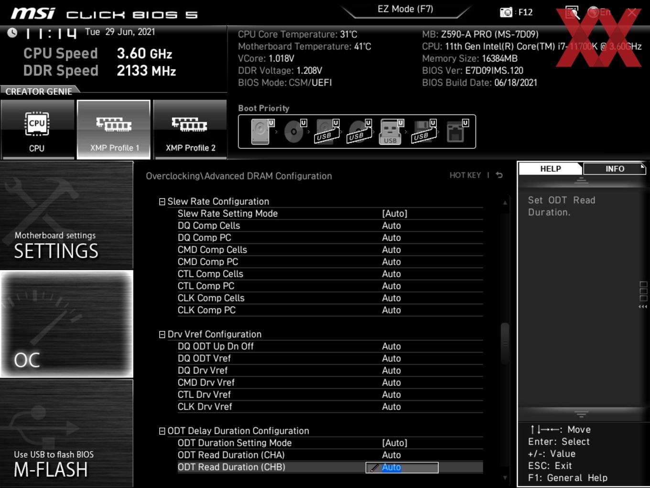This screenshot has width=650, height=488.
Task: Open the BIOS search magnifier icon
Action: 572,12
